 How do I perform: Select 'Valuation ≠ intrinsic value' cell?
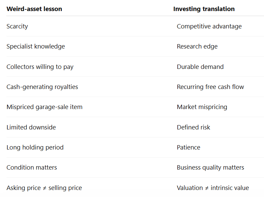(x=213, y=188)
